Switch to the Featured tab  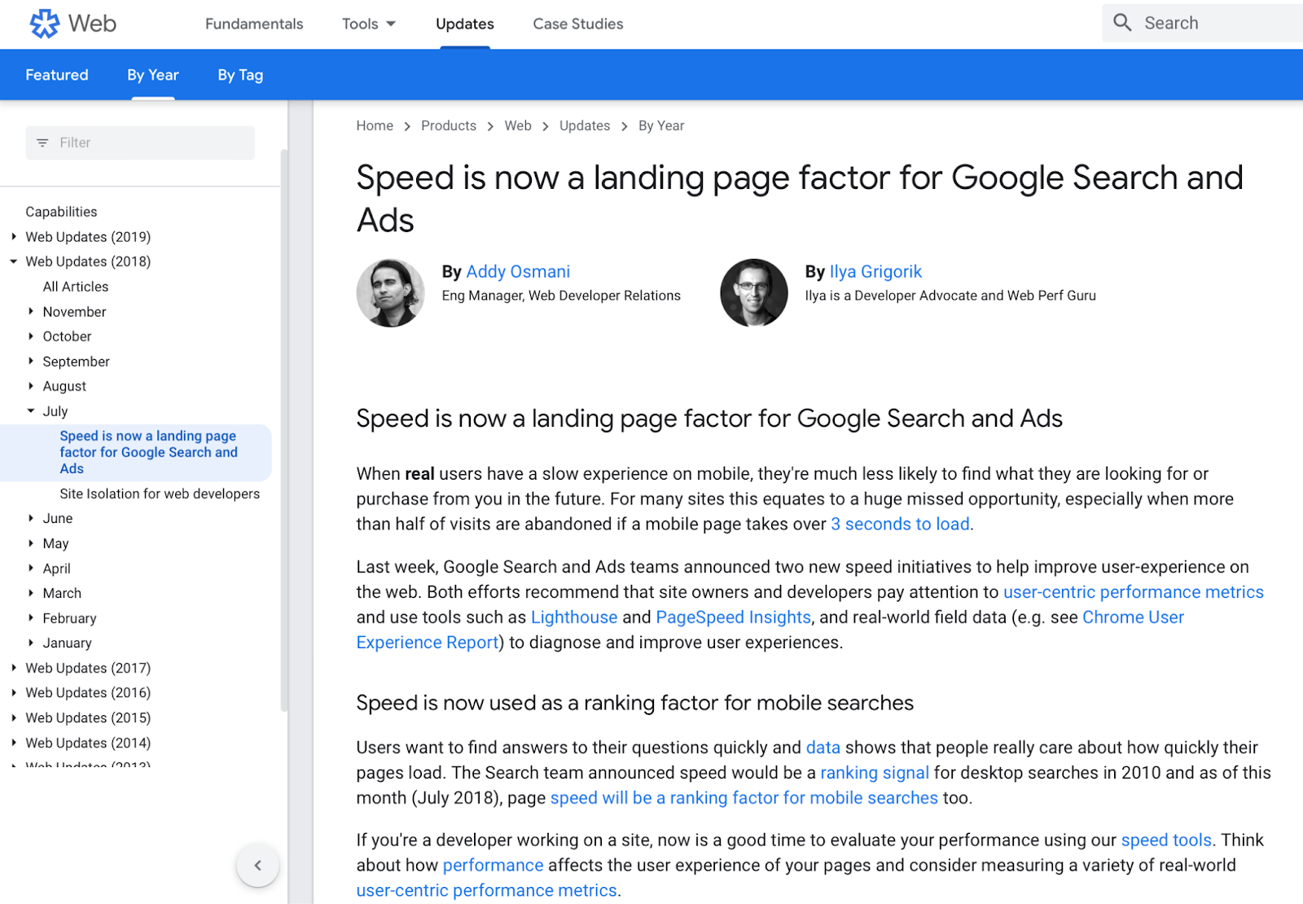(57, 75)
